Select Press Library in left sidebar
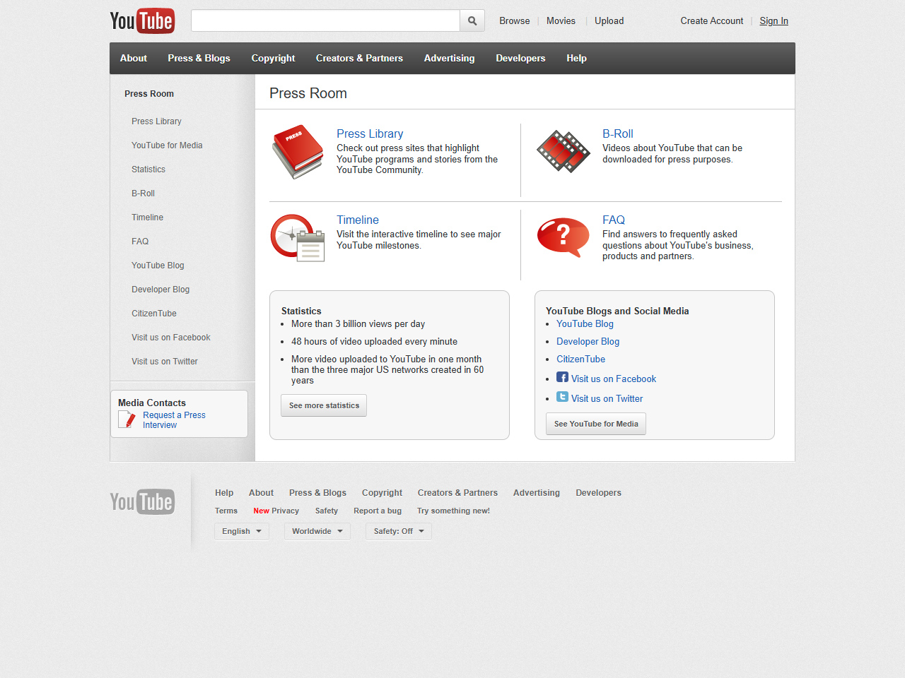Viewport: 905px width, 678px height. [x=156, y=121]
